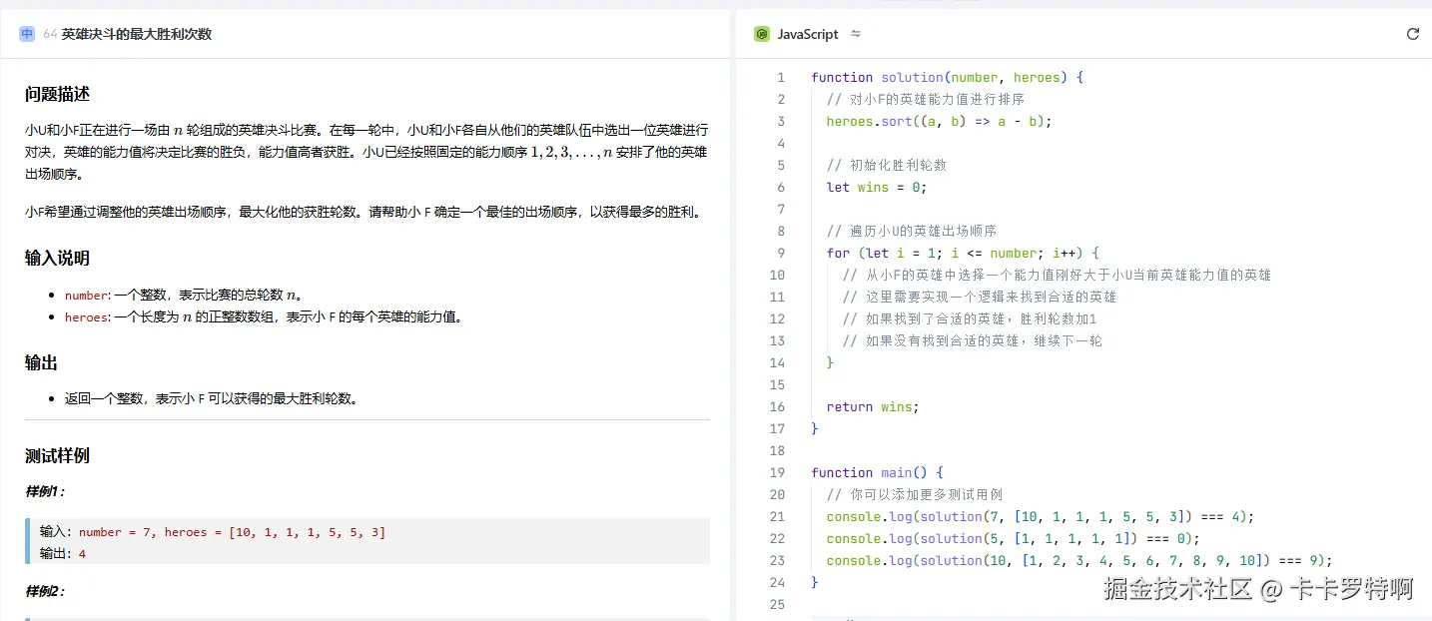The width and height of the screenshot is (1432, 621).
Task: Click the 输入说明 section heading
Action: pyautogui.click(x=55, y=258)
